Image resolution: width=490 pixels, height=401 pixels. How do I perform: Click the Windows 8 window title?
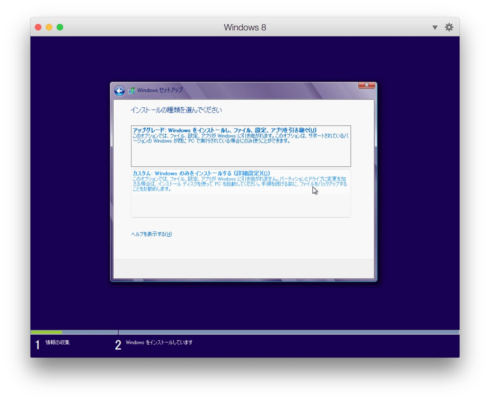[x=245, y=27]
